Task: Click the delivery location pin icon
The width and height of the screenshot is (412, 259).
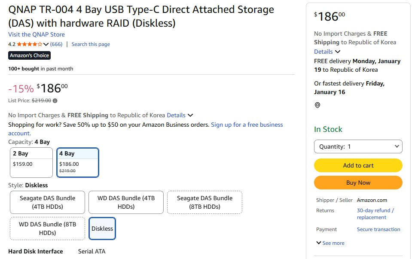Action: [317, 105]
